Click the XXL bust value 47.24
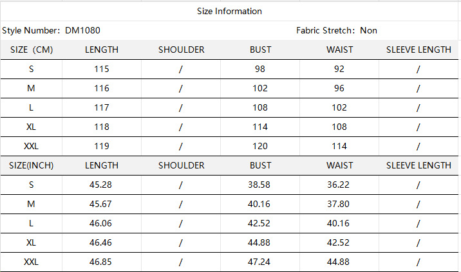Screen dimensions: 461x272 point(260,262)
